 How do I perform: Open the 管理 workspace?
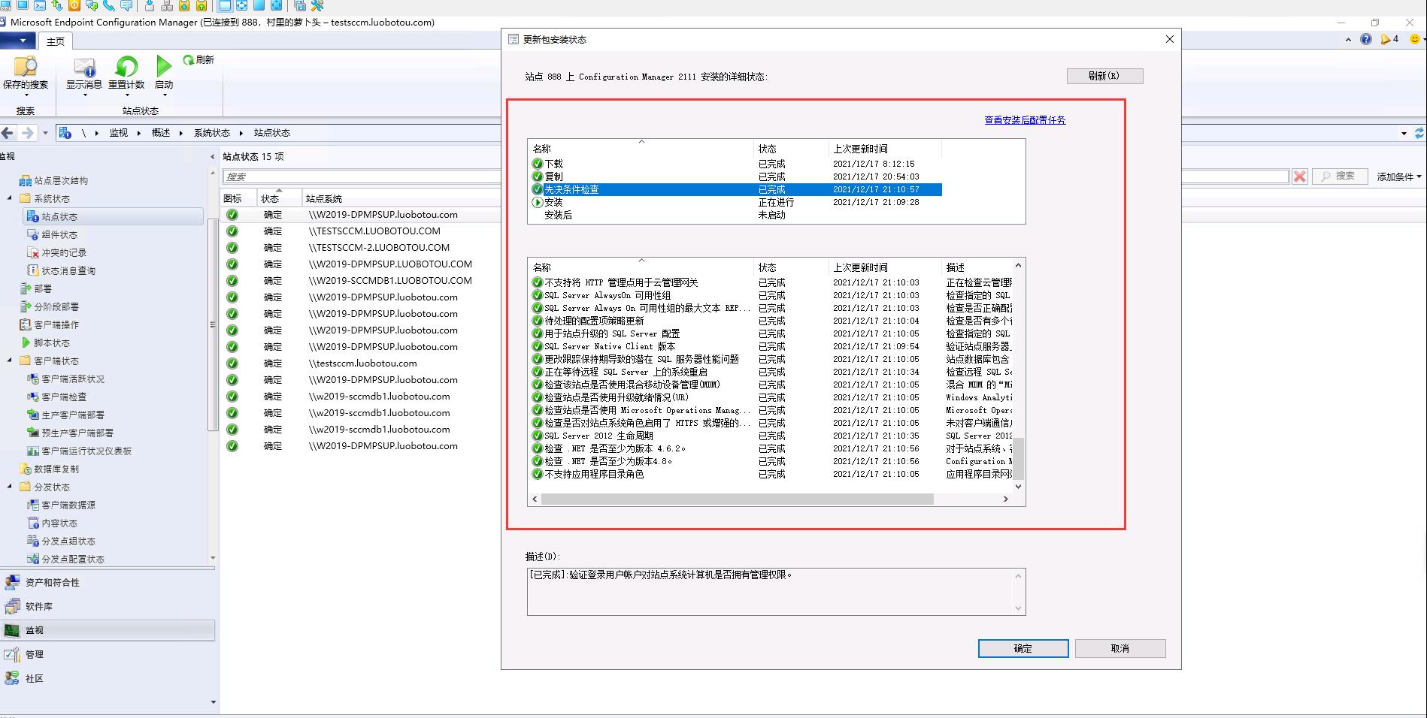tap(108, 655)
